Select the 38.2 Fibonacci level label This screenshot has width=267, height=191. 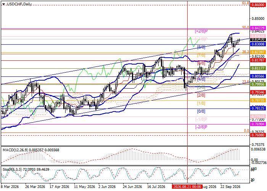pyautogui.click(x=246, y=52)
